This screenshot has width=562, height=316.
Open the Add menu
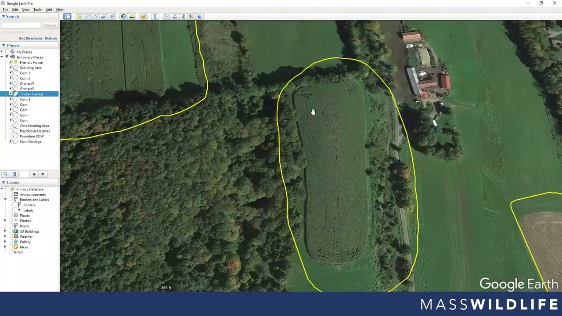tap(49, 10)
